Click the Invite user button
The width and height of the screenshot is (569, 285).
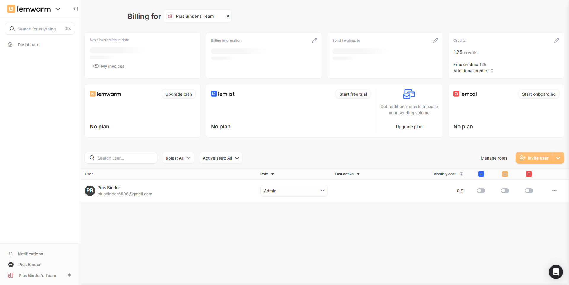(x=534, y=158)
